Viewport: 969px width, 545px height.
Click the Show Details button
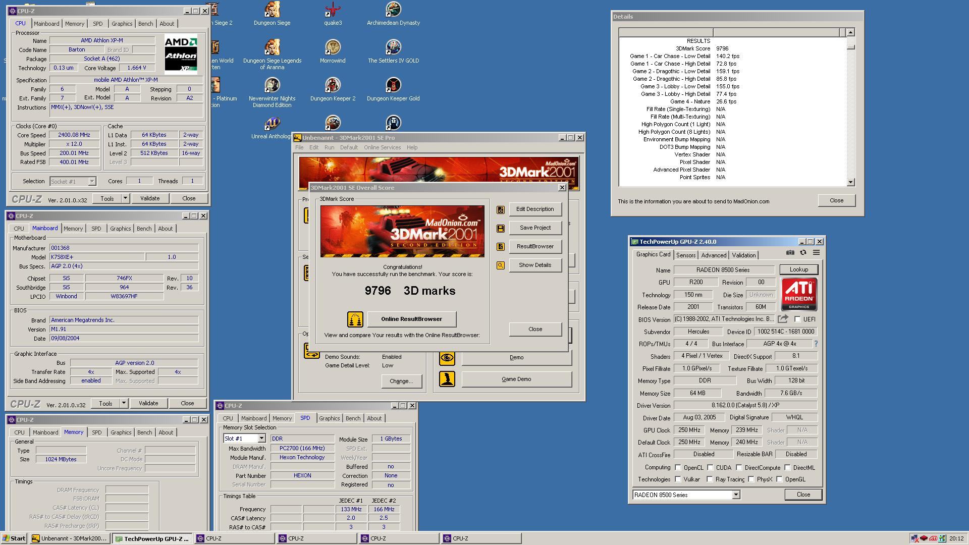[535, 265]
